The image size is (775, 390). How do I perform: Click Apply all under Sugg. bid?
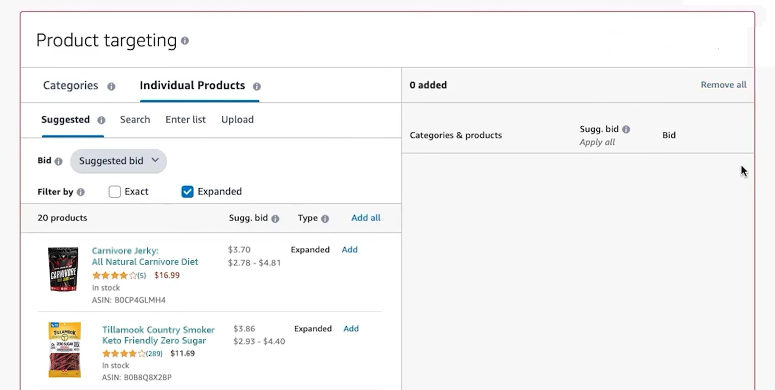point(597,142)
